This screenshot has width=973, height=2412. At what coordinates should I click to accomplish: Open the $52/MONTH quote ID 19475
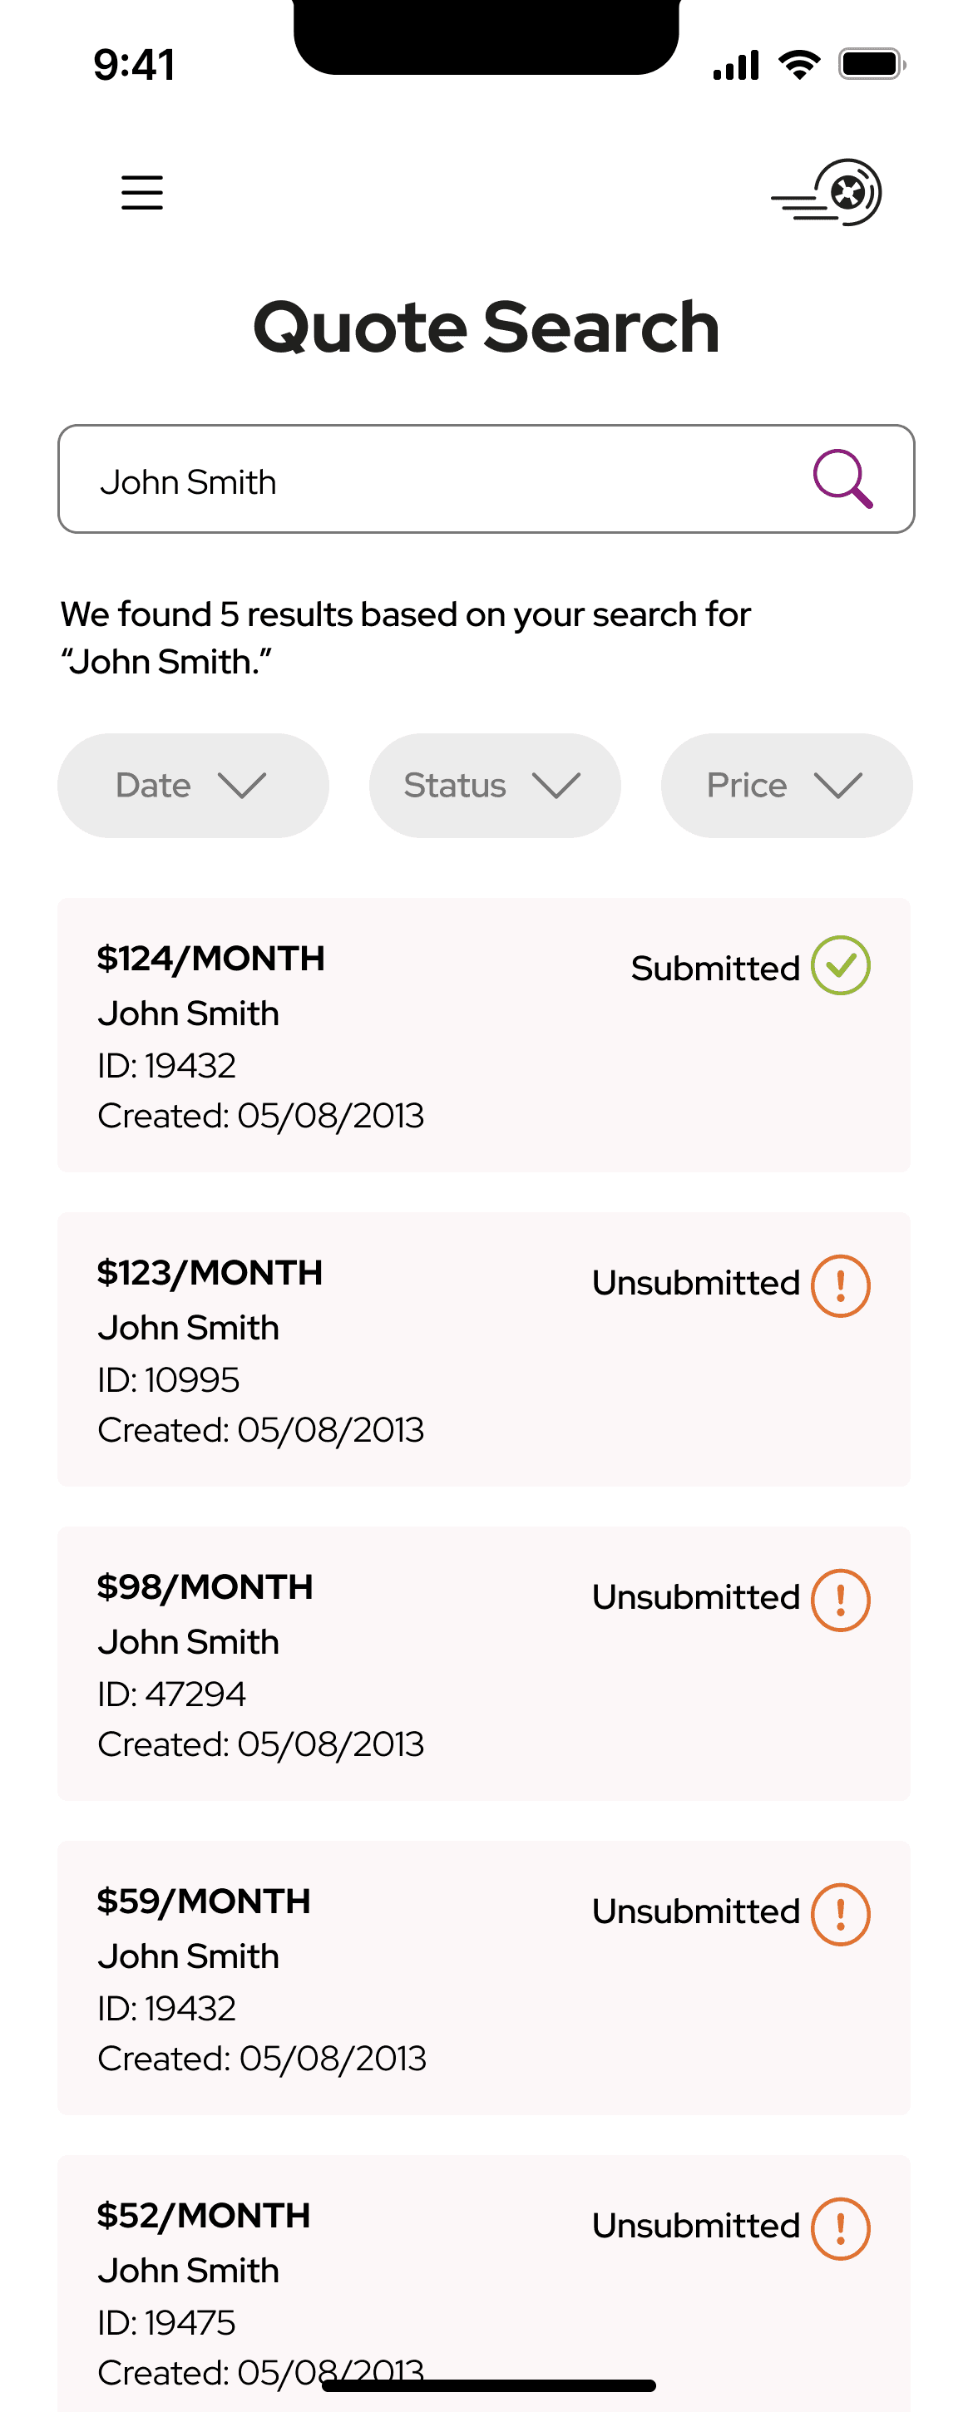(x=483, y=2285)
